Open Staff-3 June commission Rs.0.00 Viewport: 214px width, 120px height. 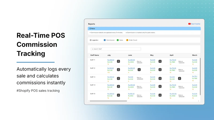click(131, 77)
